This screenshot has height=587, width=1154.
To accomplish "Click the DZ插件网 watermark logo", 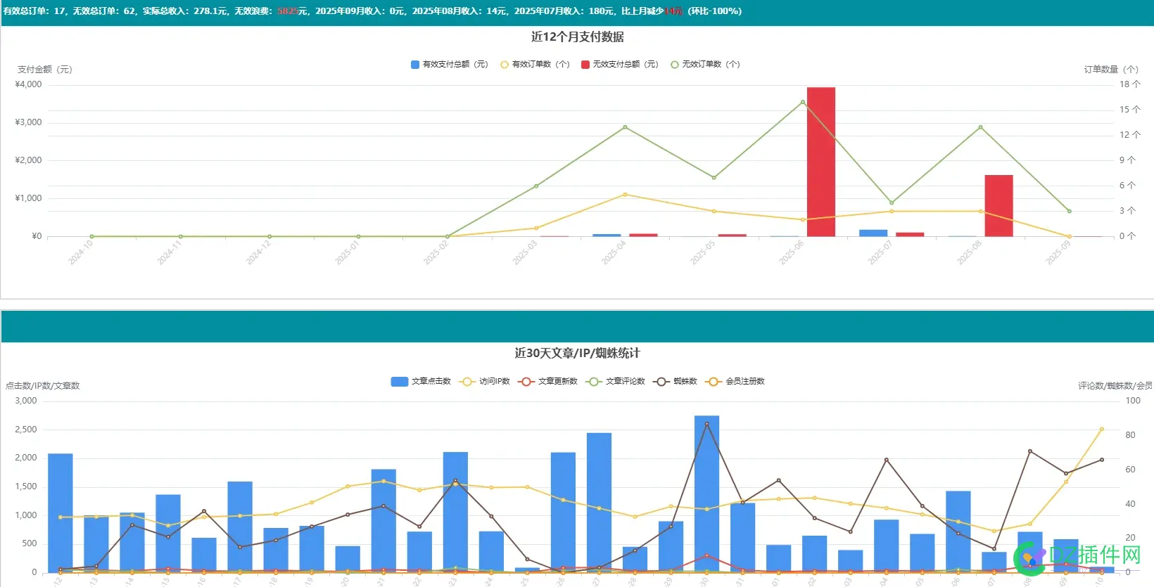I will 1077,555.
